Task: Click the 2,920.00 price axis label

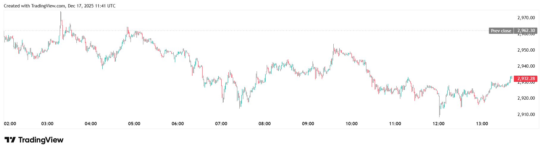Action: click(x=526, y=98)
